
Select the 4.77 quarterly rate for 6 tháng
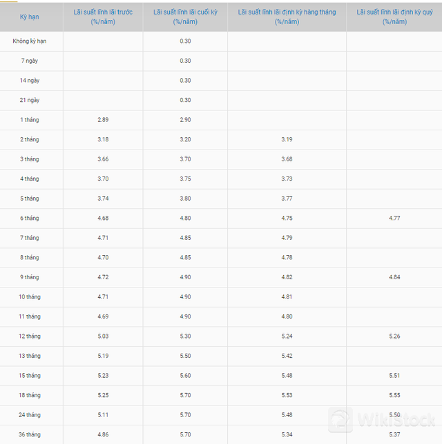pos(394,218)
